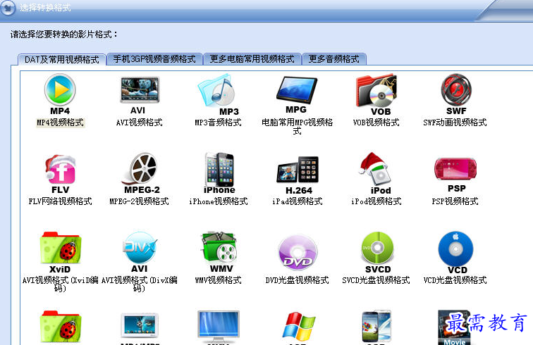Click the SWF动画视频格式 label
The width and height of the screenshot is (533, 345).
tap(455, 123)
